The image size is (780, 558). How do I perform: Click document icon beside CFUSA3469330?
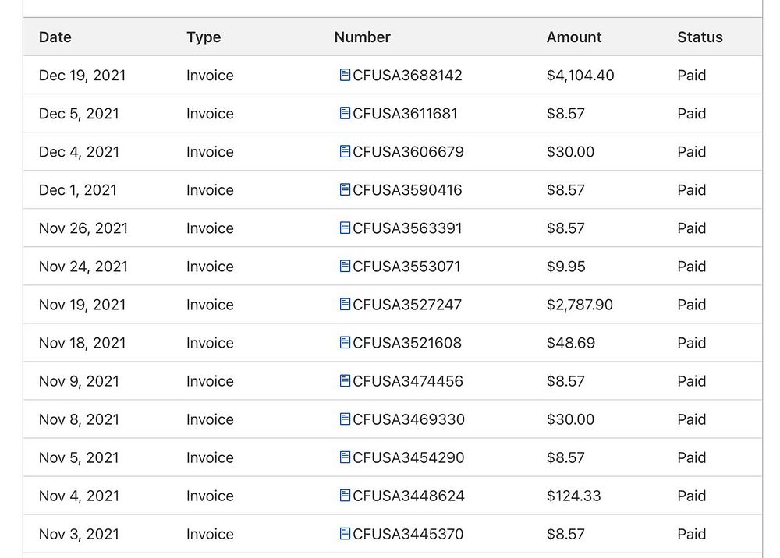[x=345, y=418]
